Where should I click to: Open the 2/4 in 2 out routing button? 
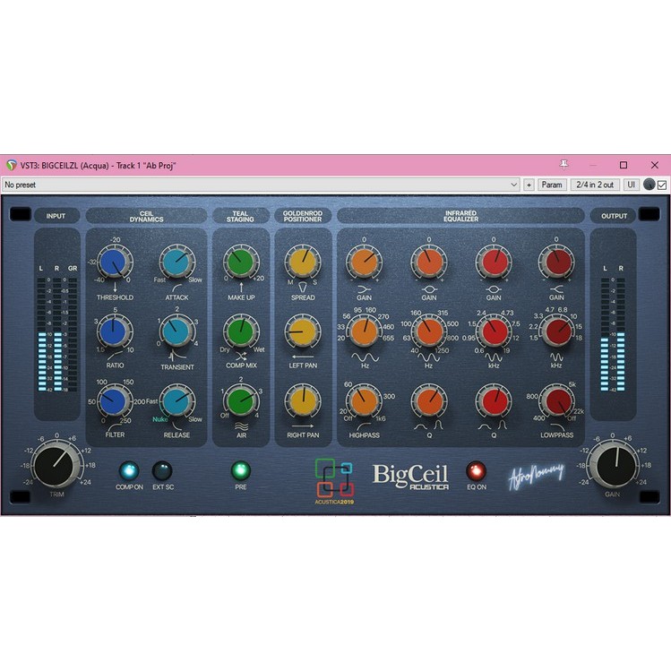coord(595,185)
